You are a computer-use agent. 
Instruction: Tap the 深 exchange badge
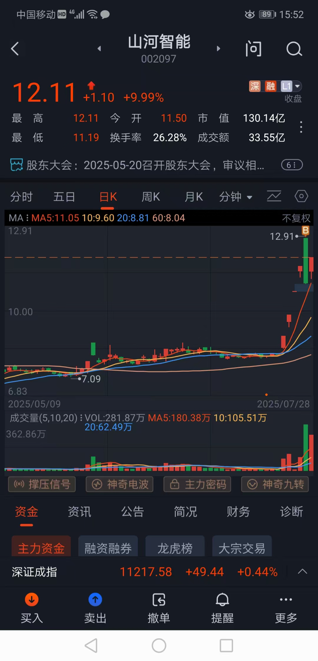[255, 86]
